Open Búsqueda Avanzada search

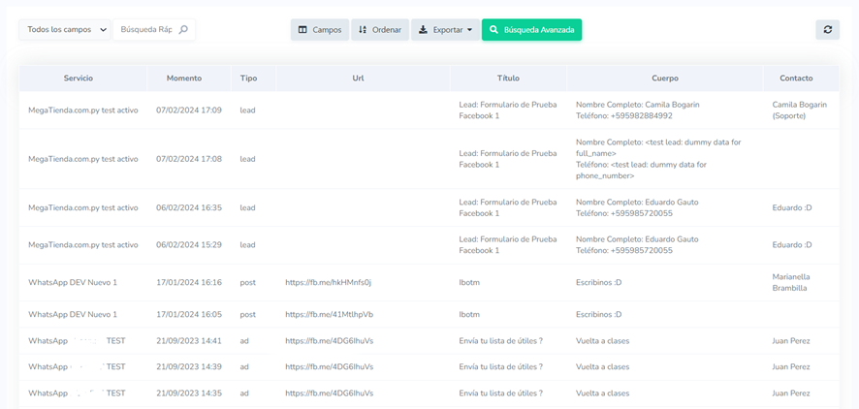(531, 30)
